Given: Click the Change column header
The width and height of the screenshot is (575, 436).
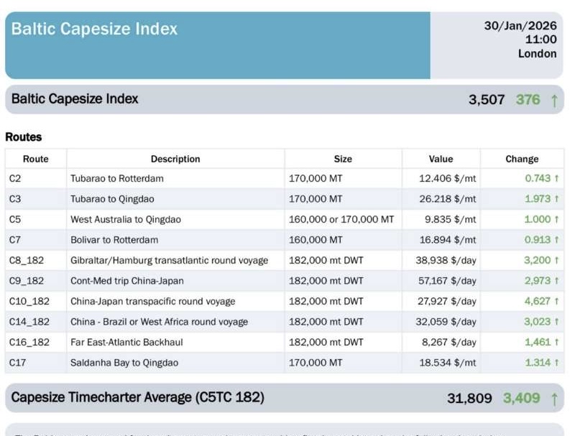Looking at the screenshot, I should click(522, 159).
